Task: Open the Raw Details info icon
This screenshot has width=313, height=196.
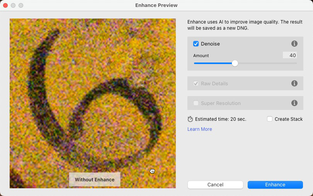Action: (x=294, y=83)
